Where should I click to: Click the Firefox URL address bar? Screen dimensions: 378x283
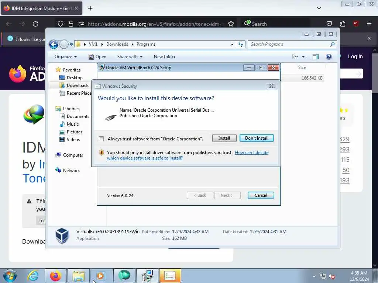[155, 24]
